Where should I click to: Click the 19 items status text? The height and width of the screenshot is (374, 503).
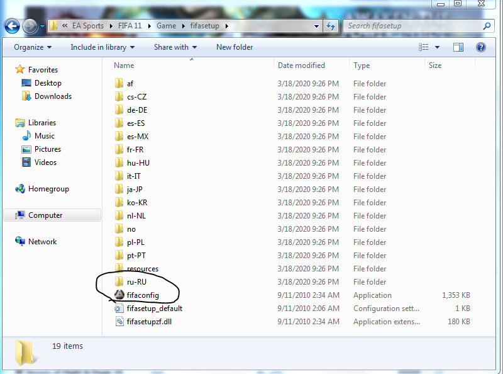click(67, 346)
